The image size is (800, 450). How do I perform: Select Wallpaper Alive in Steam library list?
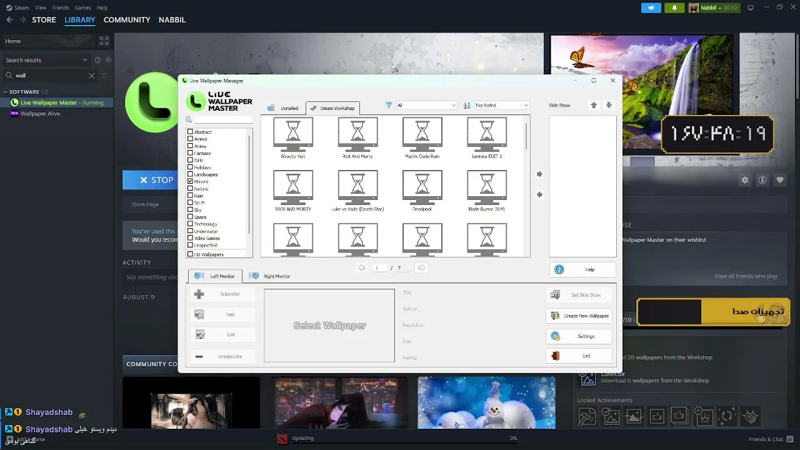click(x=40, y=114)
